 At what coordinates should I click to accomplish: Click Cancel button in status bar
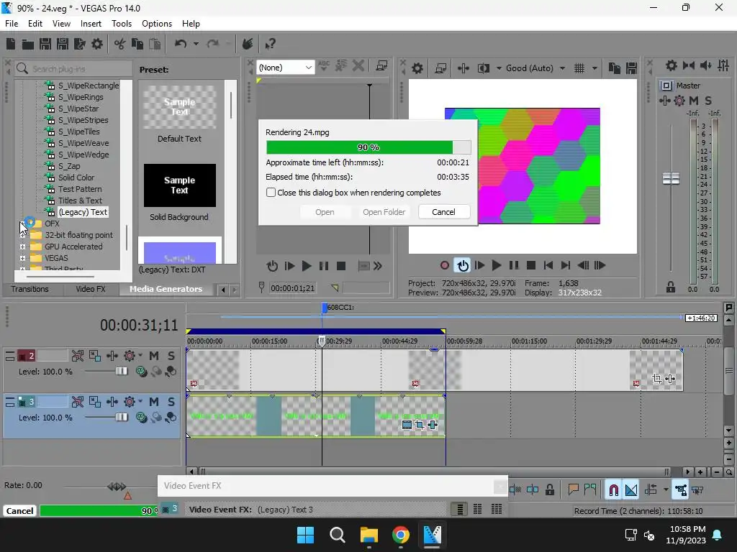click(x=19, y=511)
